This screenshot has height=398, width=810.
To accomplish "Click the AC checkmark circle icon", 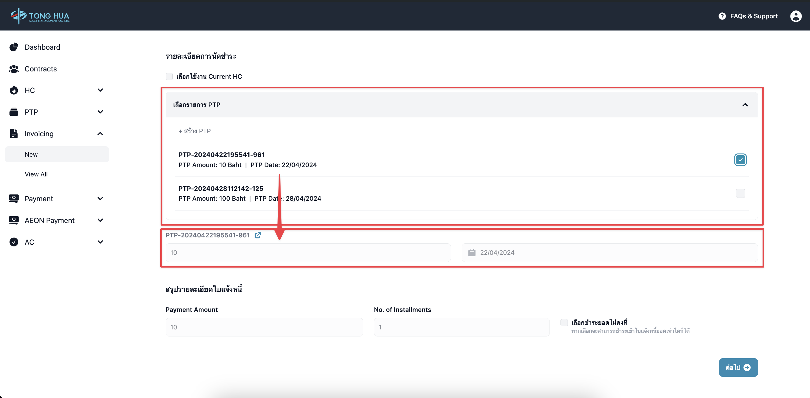I will pos(14,242).
